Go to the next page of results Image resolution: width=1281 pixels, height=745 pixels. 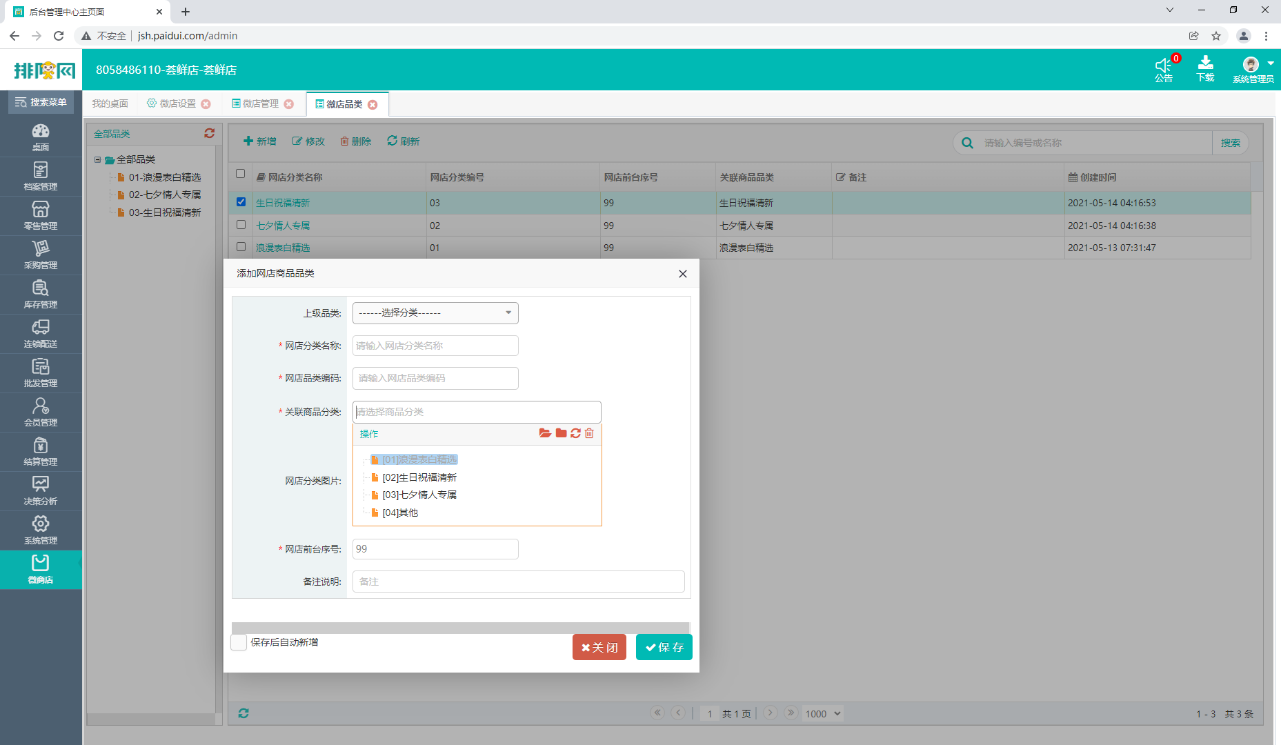(x=771, y=713)
